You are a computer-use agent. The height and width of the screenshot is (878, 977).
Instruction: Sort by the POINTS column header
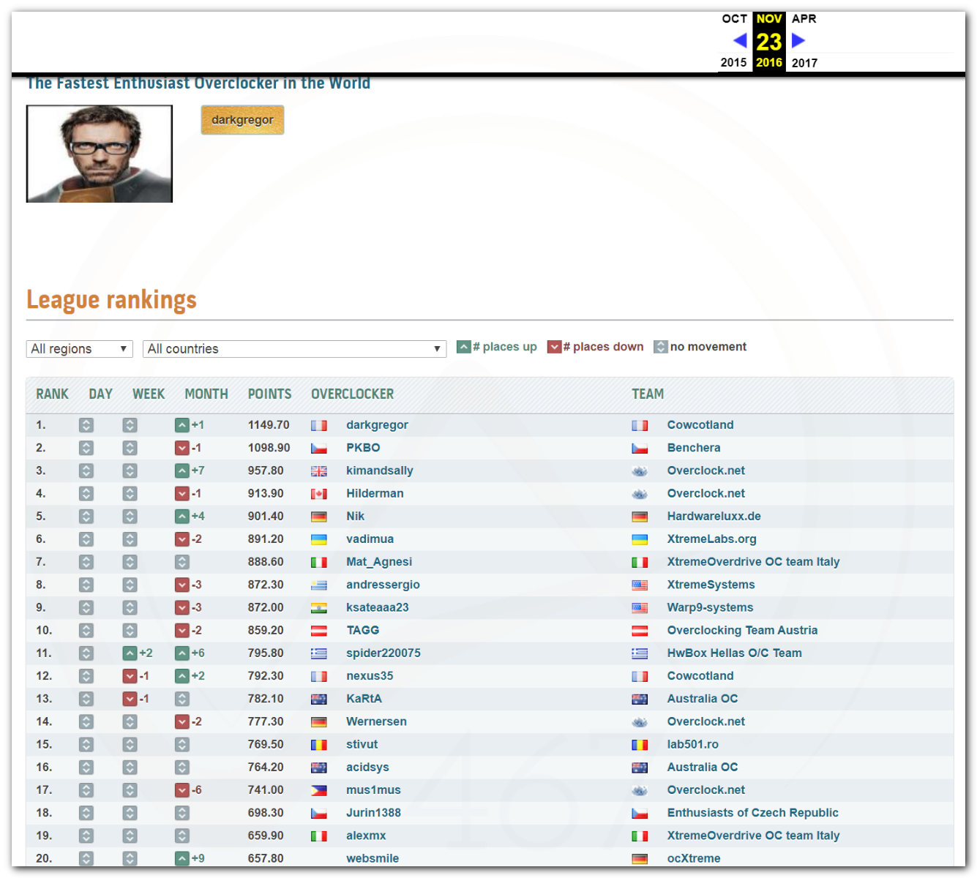pos(269,394)
